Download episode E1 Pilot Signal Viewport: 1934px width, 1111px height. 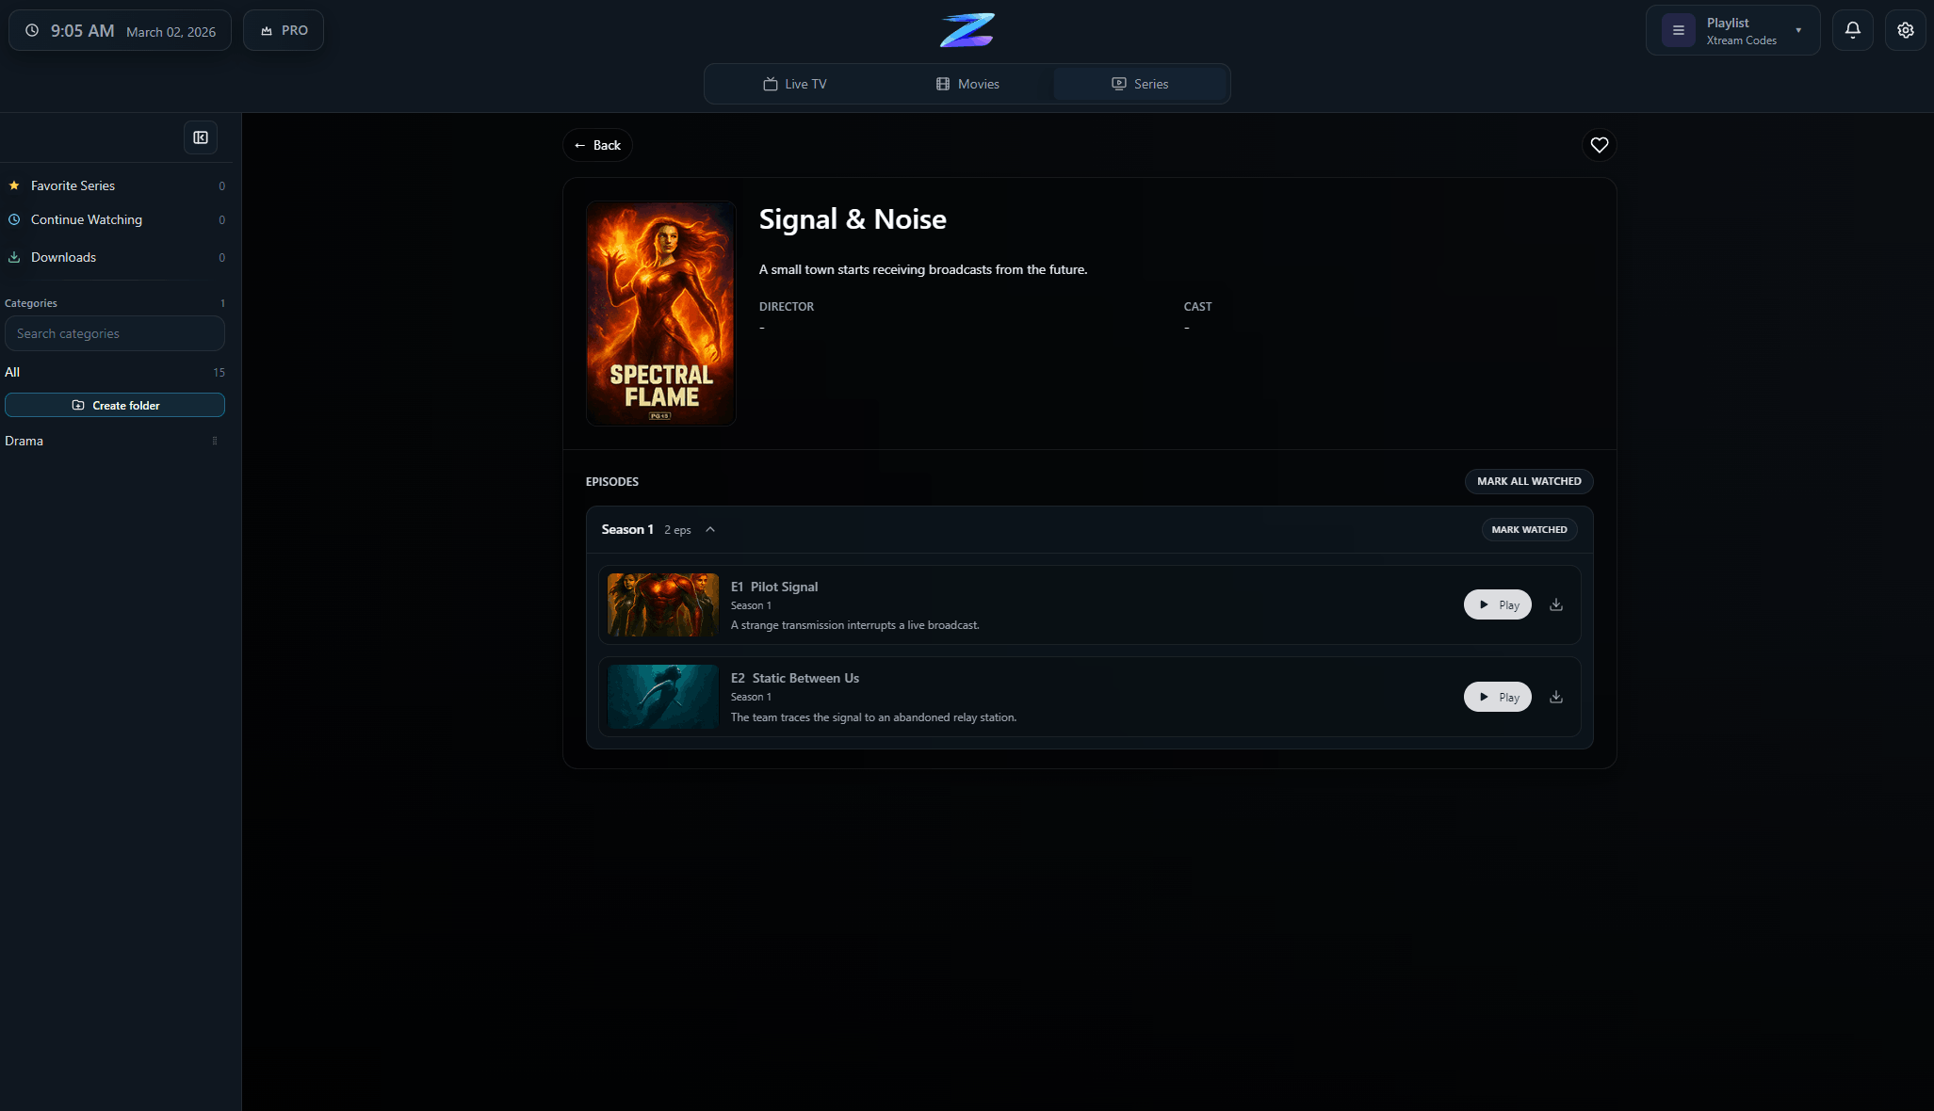1556,604
